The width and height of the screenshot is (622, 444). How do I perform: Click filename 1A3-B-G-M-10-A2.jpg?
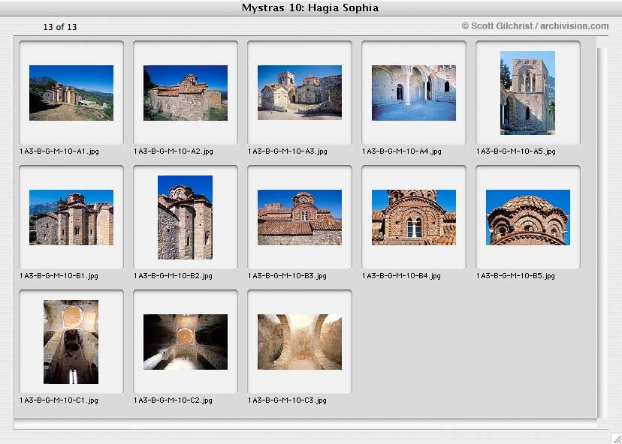click(x=174, y=151)
